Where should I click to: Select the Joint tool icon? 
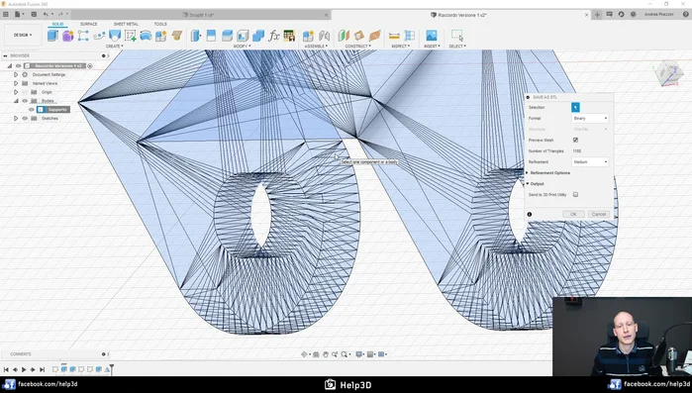pos(324,36)
